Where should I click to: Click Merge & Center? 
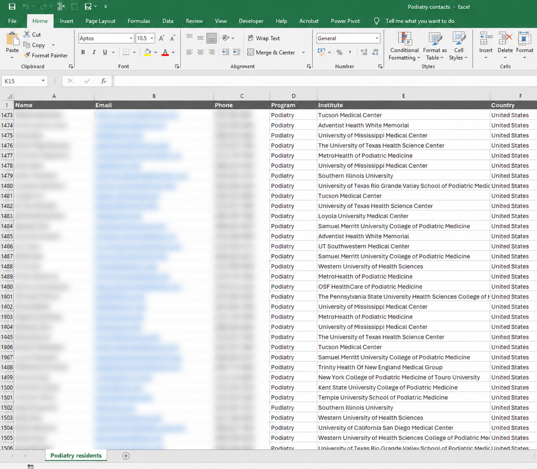(271, 52)
